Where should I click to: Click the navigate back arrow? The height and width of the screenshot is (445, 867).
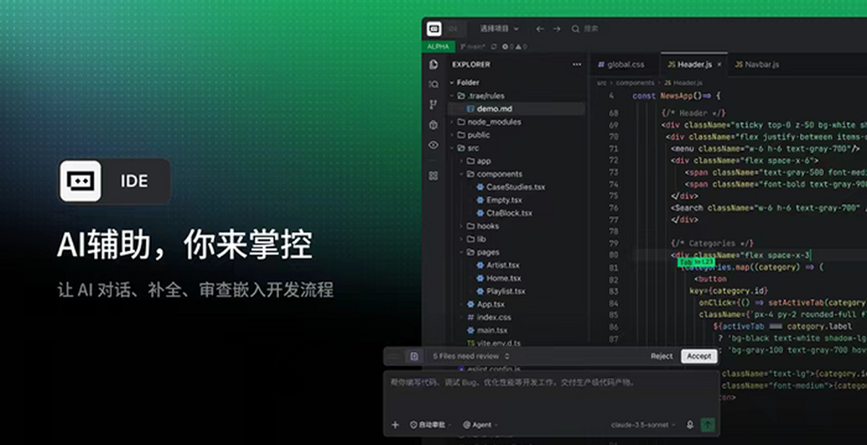(540, 29)
